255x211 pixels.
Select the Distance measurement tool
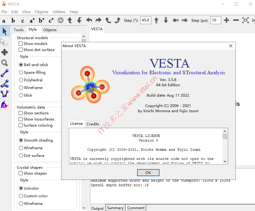point(5,73)
